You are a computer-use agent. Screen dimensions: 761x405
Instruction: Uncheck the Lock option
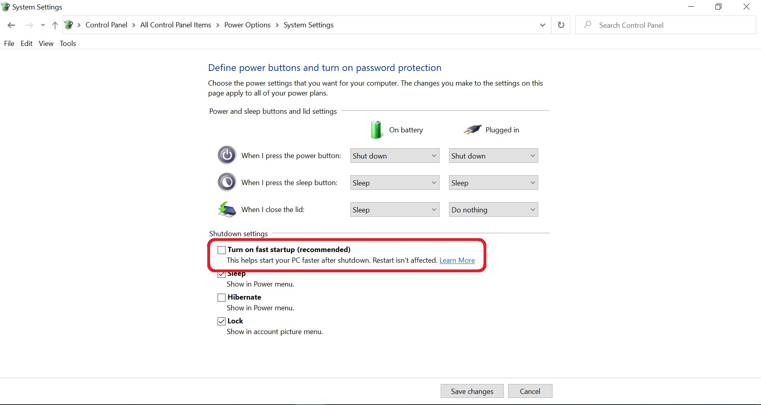coord(221,321)
